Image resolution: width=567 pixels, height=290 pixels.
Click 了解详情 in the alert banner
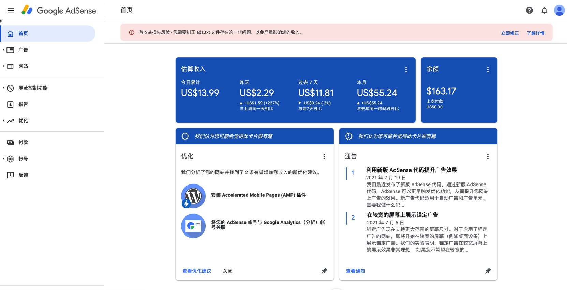[536, 33]
